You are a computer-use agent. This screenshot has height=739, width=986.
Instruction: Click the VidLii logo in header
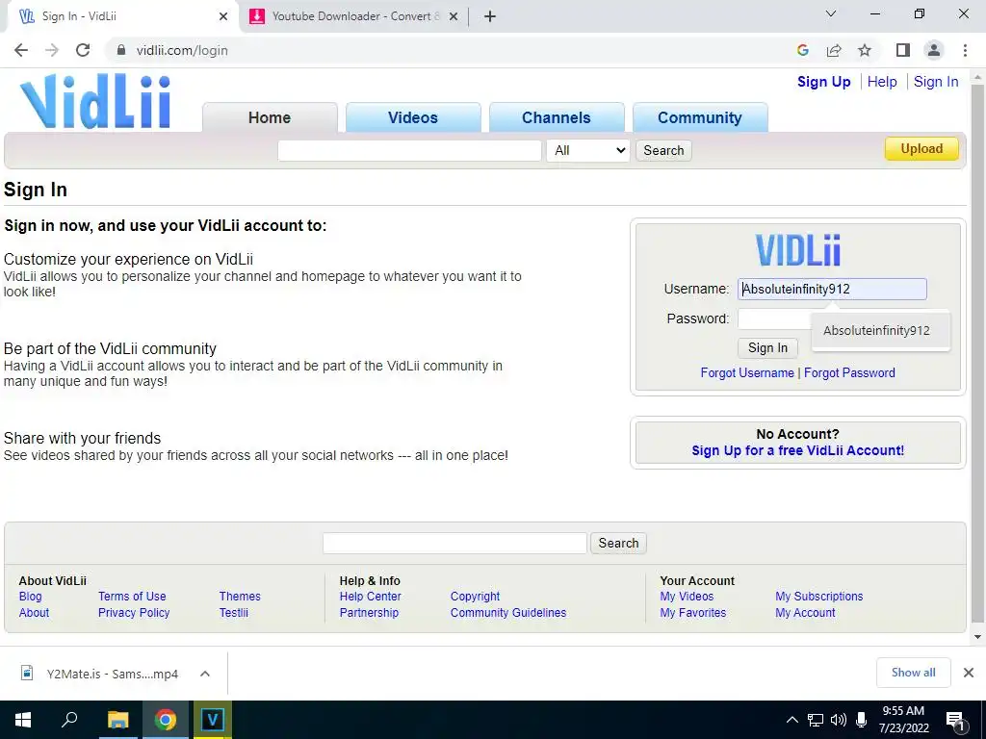point(95,101)
